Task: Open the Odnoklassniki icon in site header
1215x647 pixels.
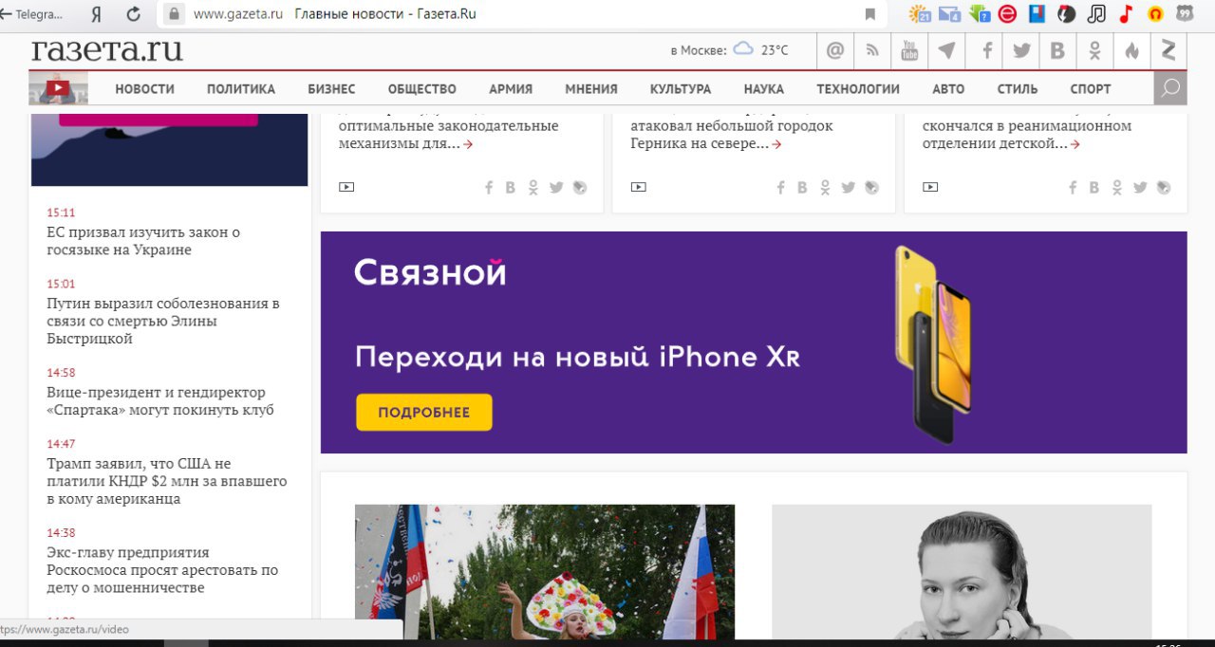Action: (x=1094, y=50)
